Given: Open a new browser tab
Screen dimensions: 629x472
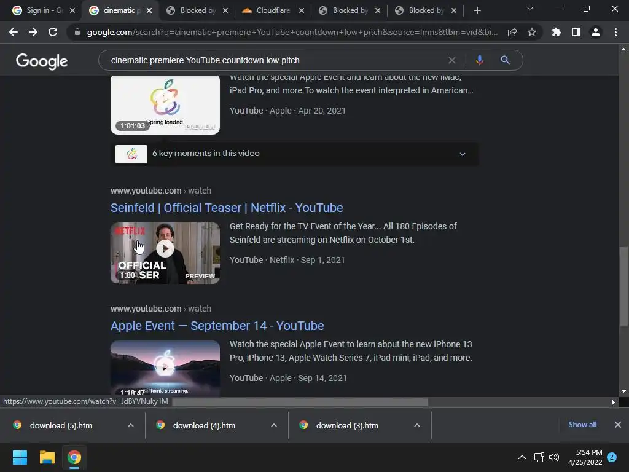Looking at the screenshot, I should click(x=477, y=10).
